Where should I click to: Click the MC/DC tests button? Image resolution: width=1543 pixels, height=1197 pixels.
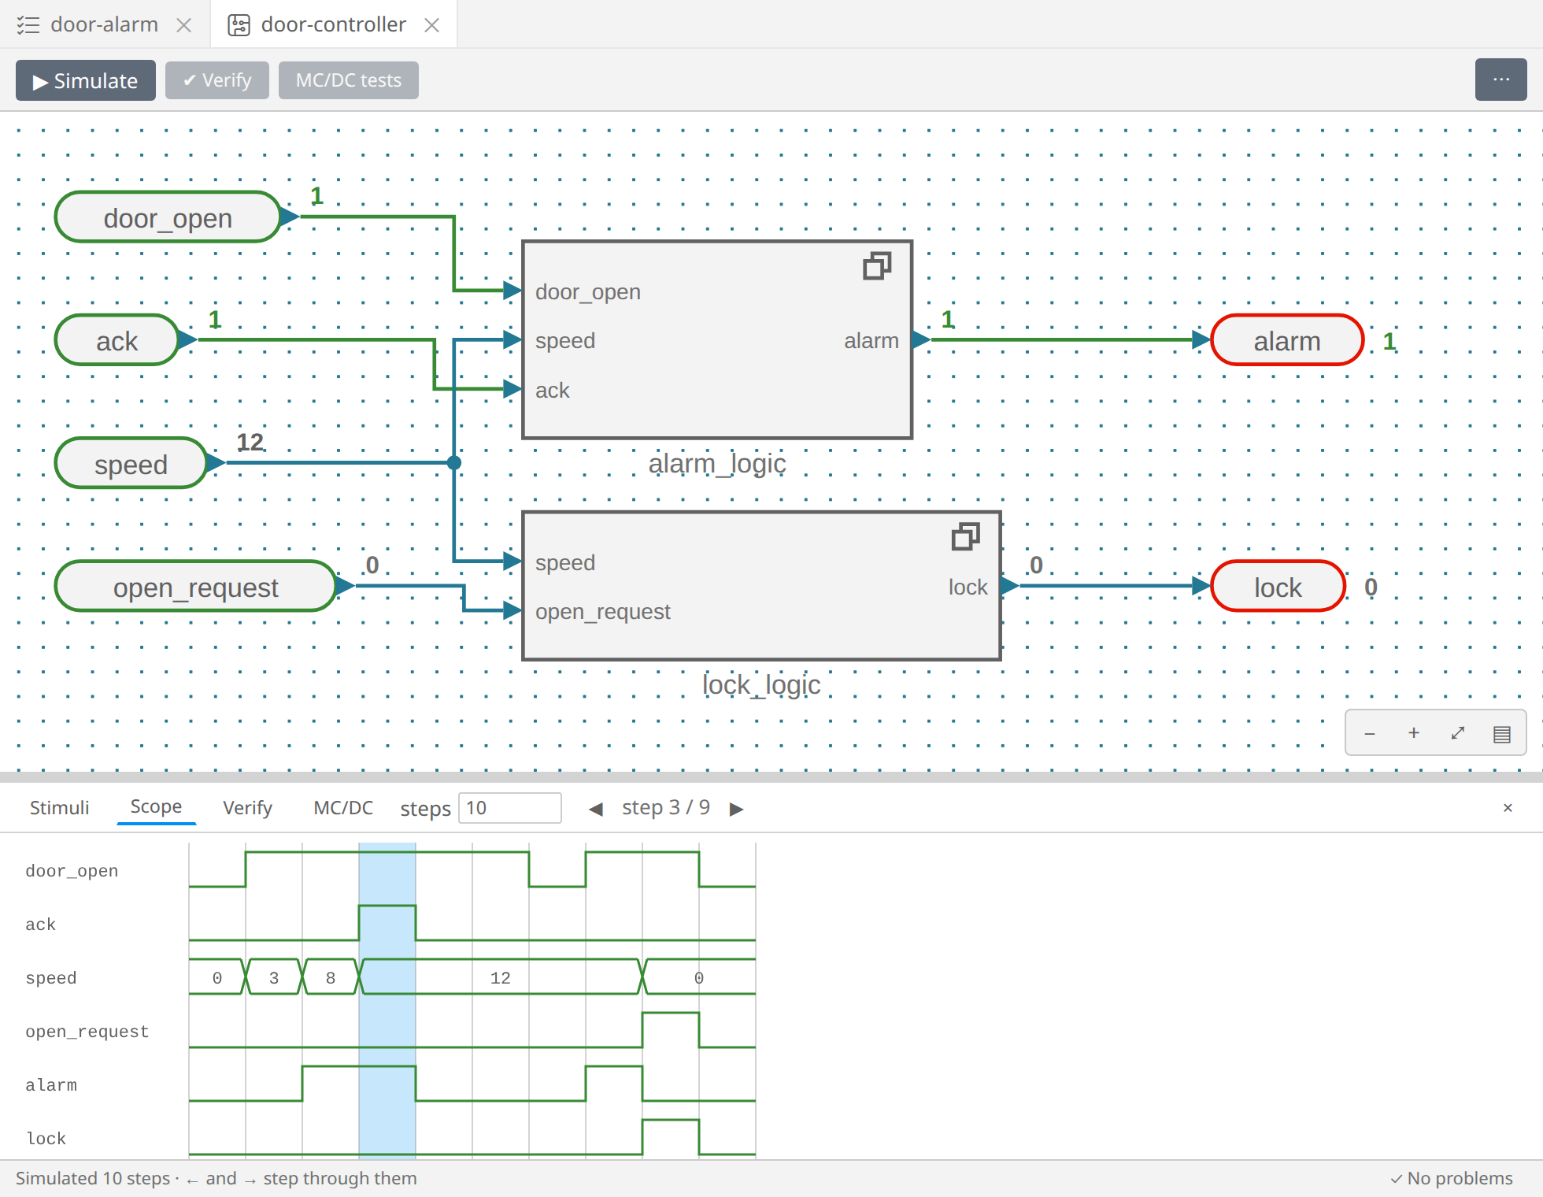pos(349,80)
